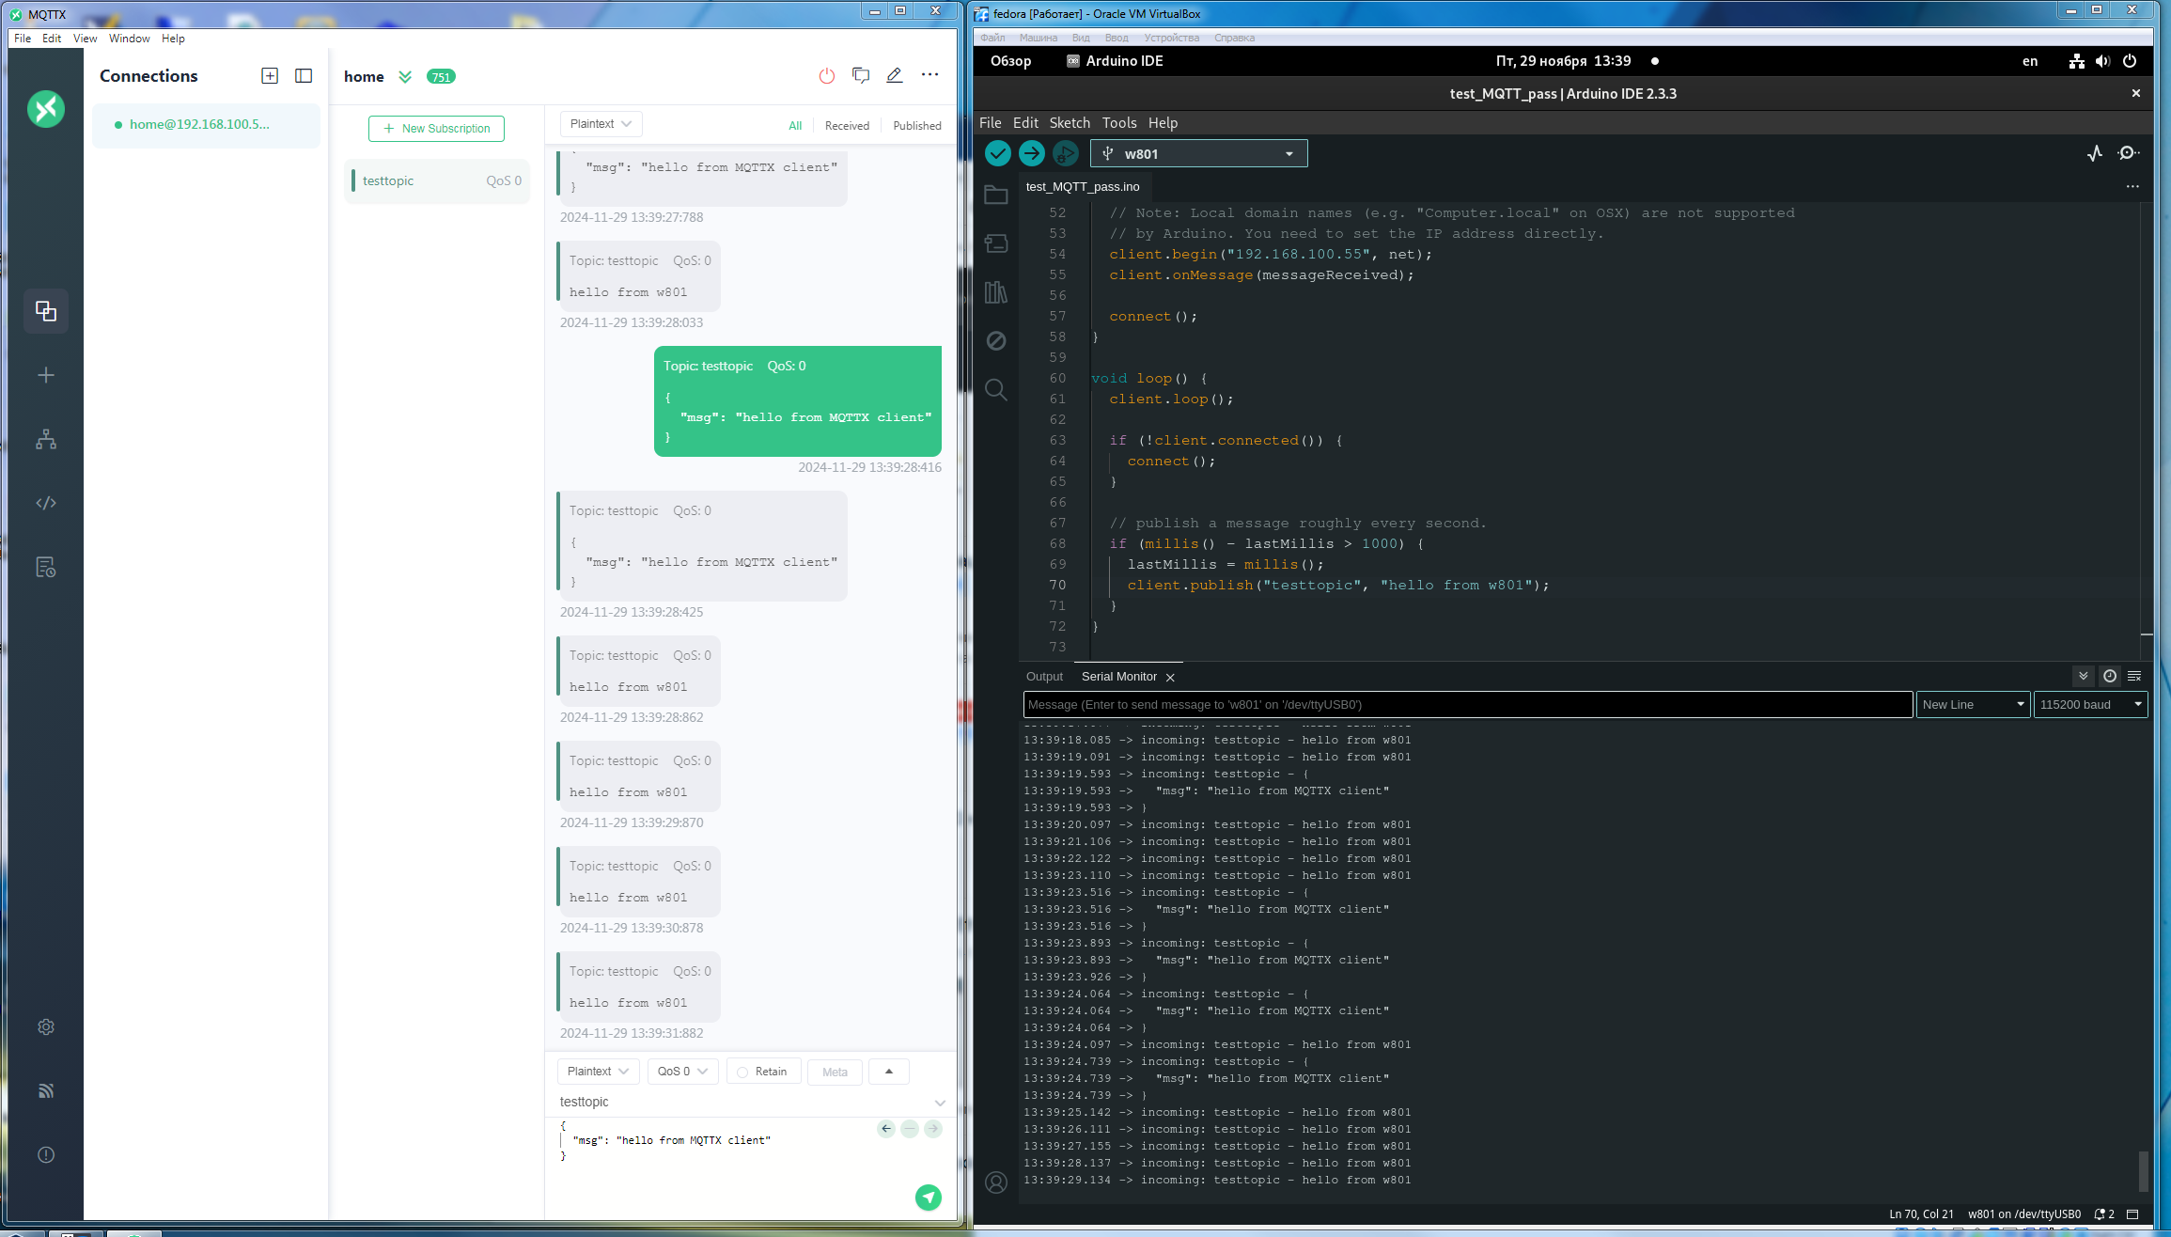
Task: Open the New Line ending dropdown
Action: (x=1973, y=705)
